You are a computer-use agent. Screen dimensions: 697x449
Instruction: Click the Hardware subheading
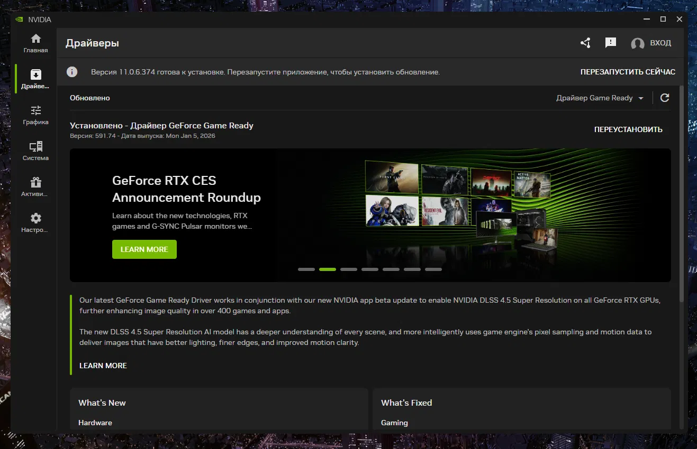point(95,423)
